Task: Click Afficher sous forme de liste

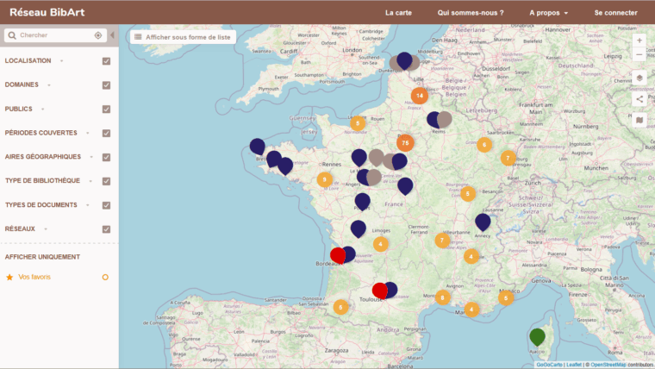Action: click(182, 37)
